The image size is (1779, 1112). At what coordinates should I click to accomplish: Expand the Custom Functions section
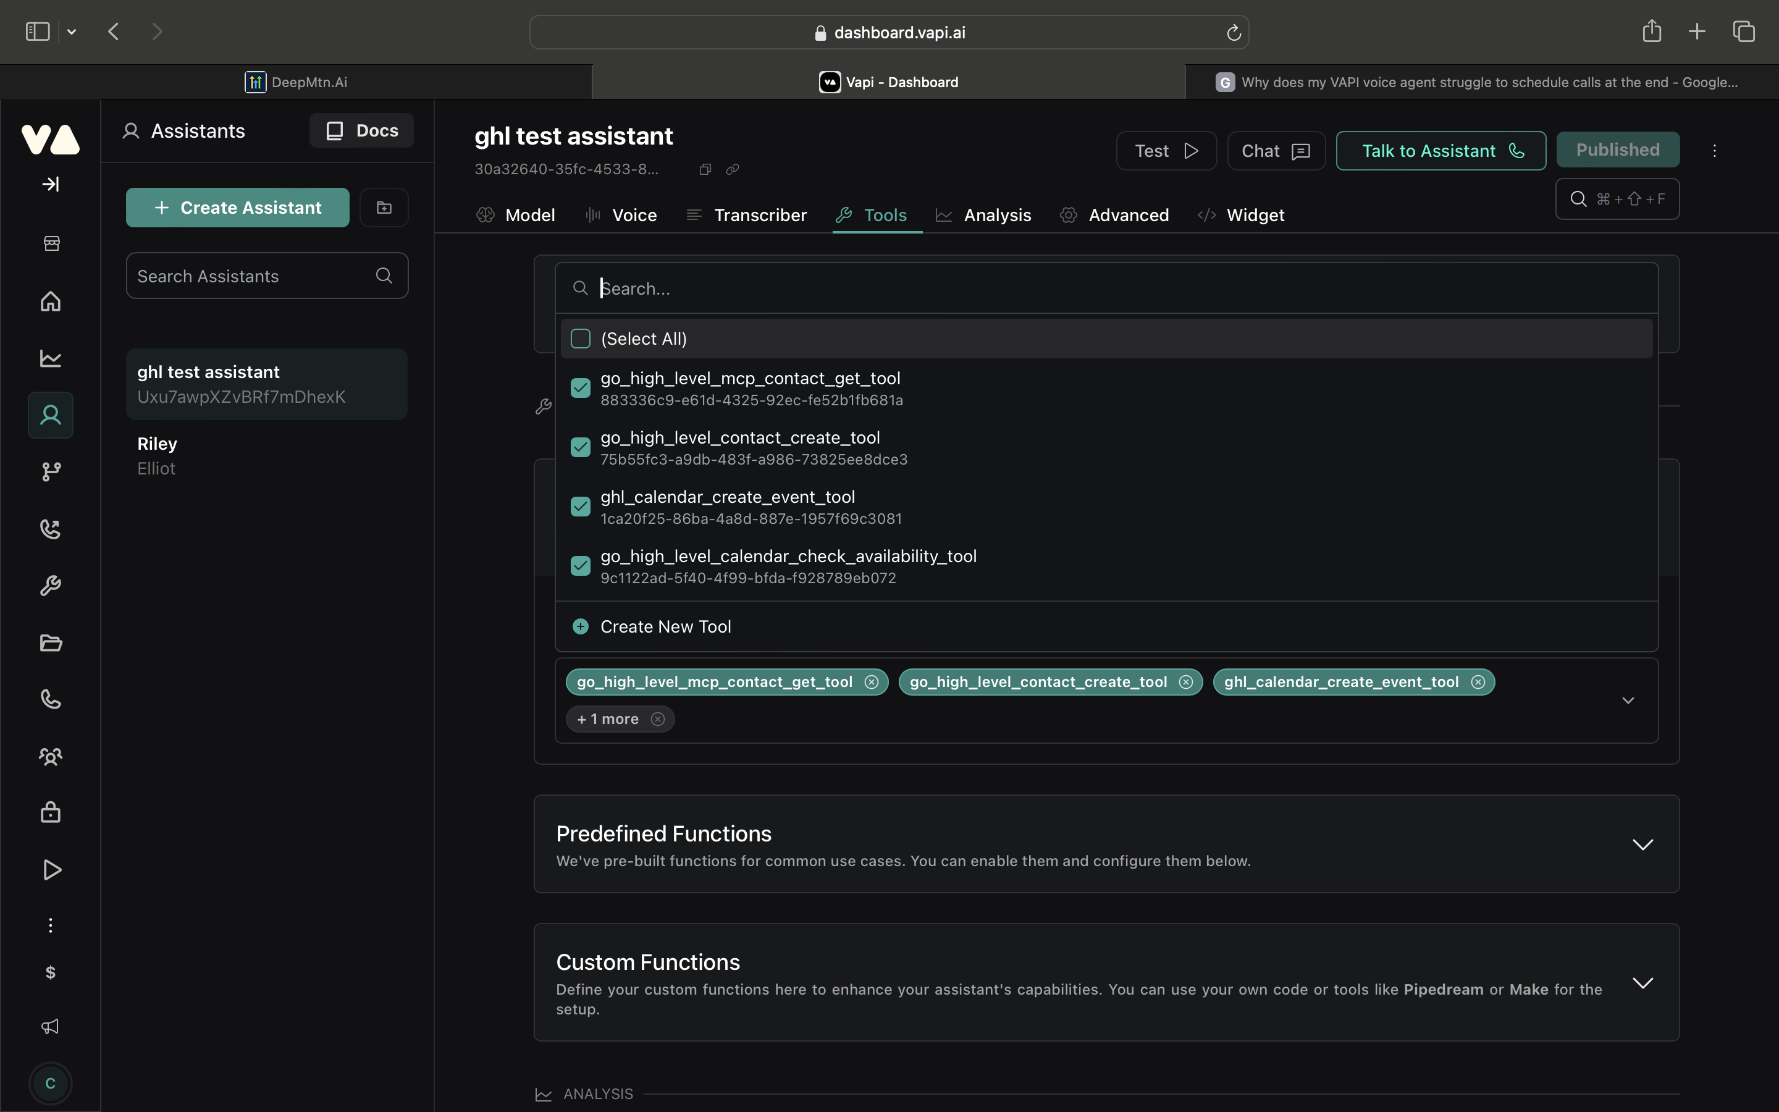click(x=1642, y=984)
